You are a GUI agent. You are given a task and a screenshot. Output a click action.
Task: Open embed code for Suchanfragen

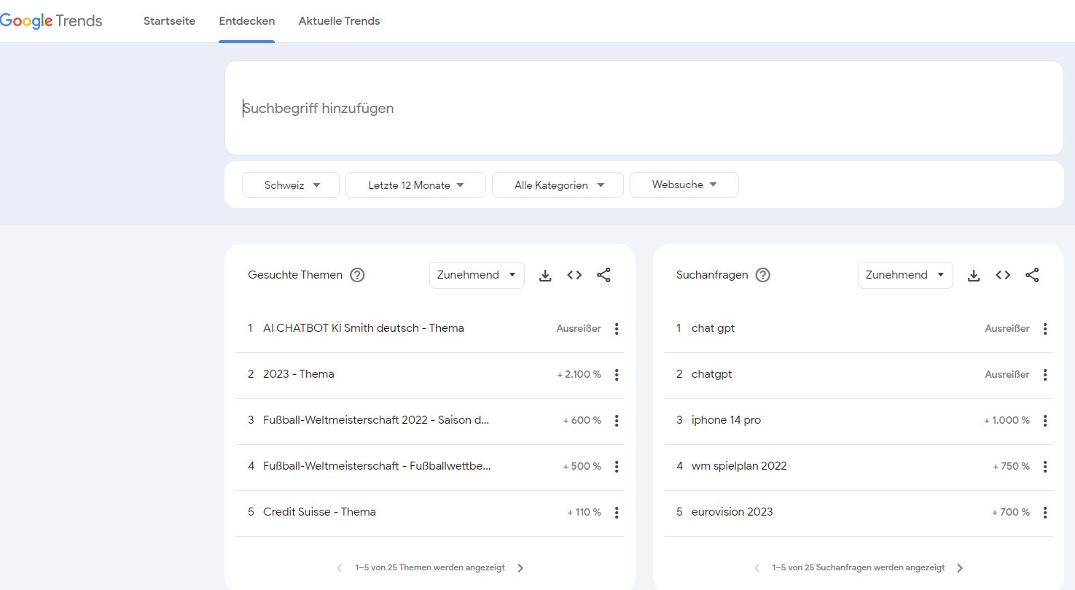pyautogui.click(x=1003, y=275)
